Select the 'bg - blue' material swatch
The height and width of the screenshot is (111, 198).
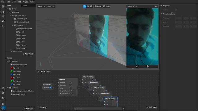pos(12,84)
